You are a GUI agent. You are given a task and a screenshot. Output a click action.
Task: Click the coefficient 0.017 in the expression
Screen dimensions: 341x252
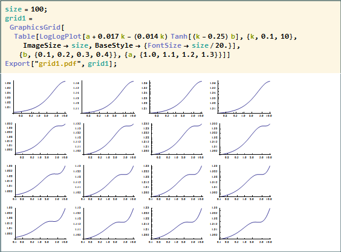pos(108,36)
